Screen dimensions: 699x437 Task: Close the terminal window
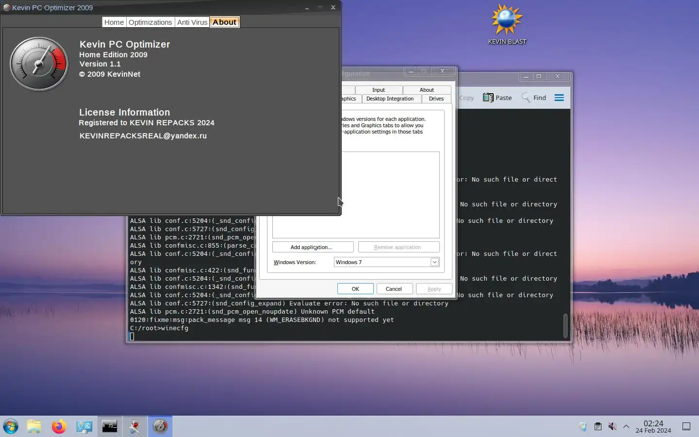point(557,76)
